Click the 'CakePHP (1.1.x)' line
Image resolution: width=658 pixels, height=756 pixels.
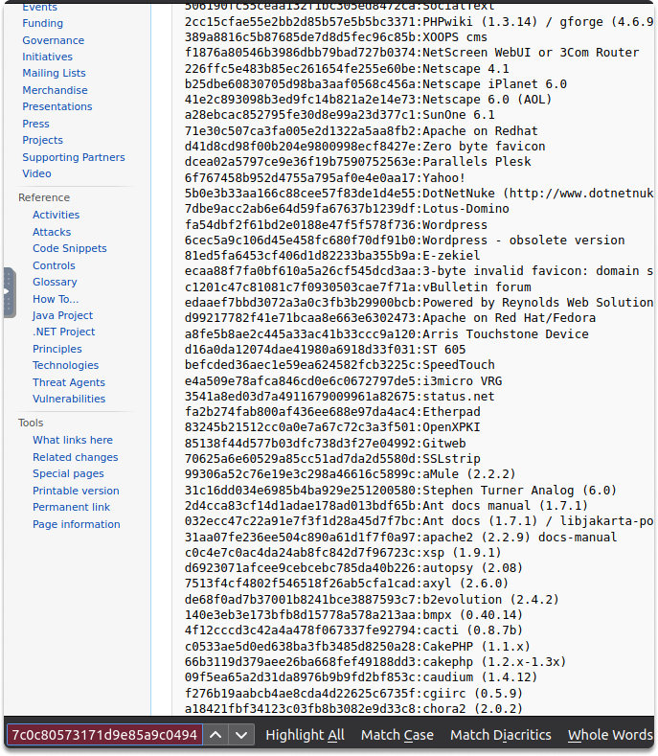click(x=357, y=647)
